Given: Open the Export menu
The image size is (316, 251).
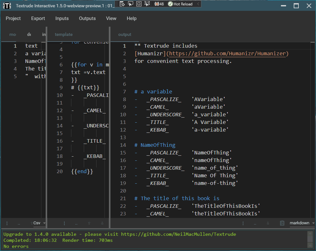Looking at the screenshot, I should [38, 18].
